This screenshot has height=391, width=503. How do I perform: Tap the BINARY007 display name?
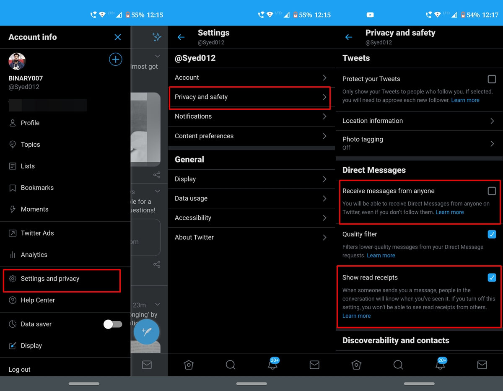[x=26, y=78]
